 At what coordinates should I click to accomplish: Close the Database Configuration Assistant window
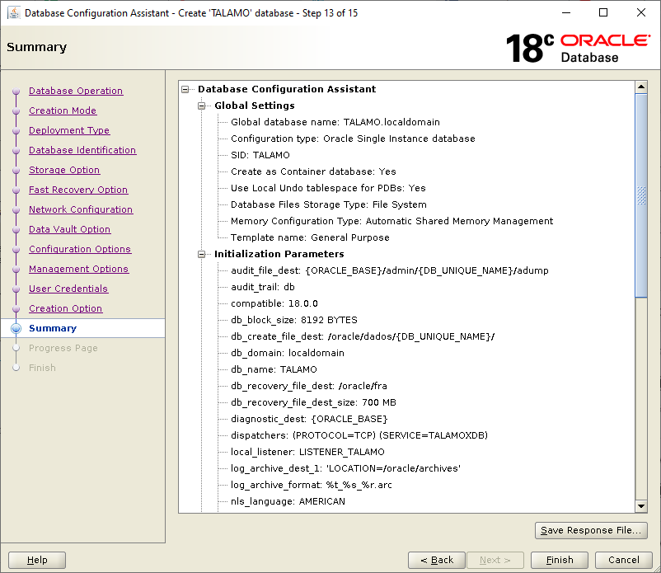tap(640, 12)
